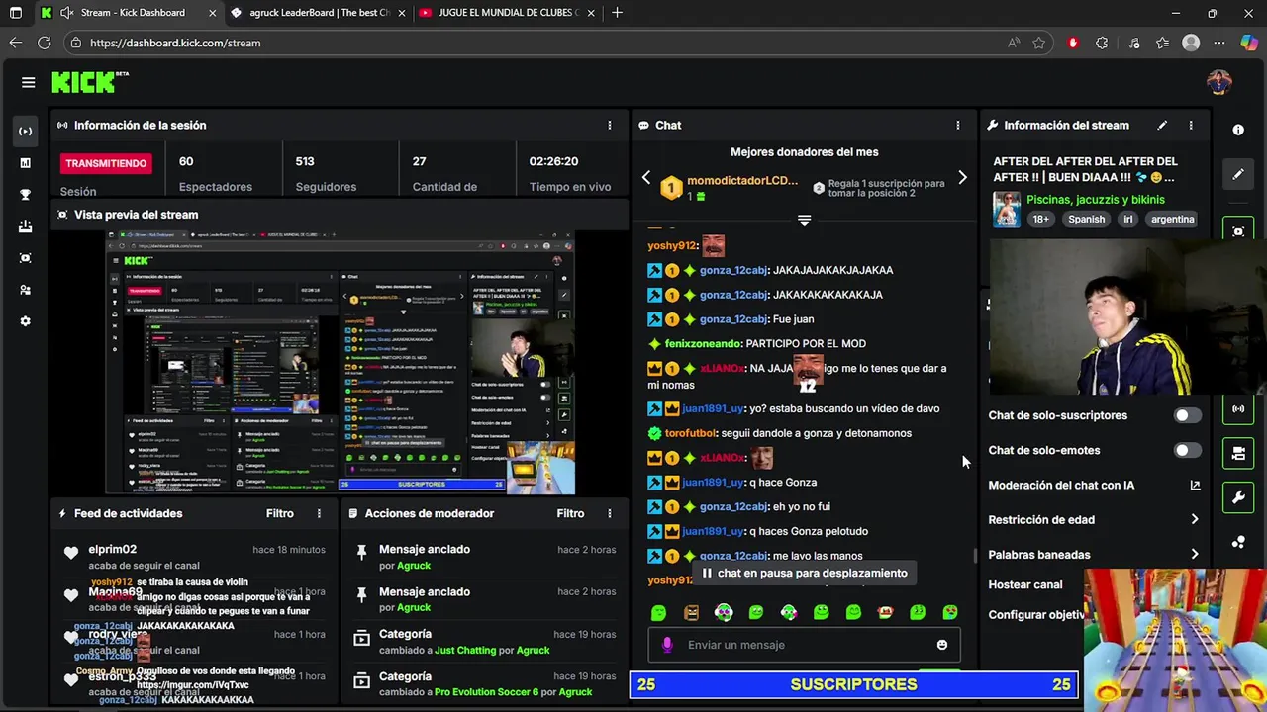Click elprim02 entry in activity feed
Viewport: 1267px width, 712px height.
(x=194, y=557)
